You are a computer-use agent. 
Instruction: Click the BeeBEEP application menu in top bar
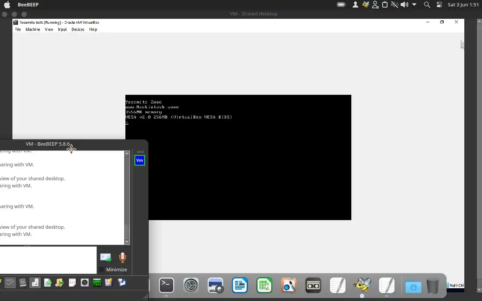coord(28,5)
